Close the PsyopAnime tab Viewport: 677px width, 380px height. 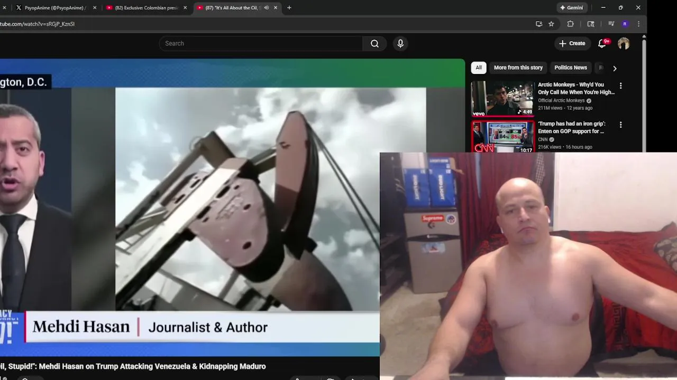pyautogui.click(x=95, y=8)
